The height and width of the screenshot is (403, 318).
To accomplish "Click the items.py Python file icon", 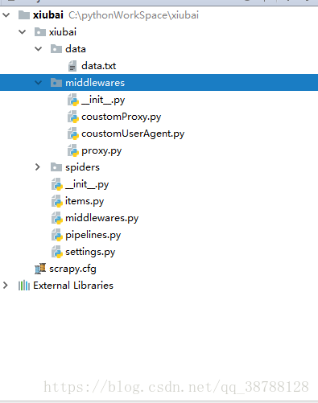I will click(57, 201).
